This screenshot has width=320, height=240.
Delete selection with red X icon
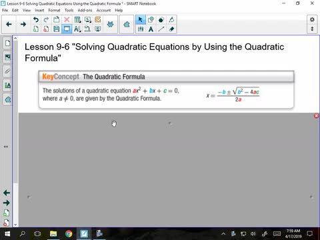pos(67,20)
